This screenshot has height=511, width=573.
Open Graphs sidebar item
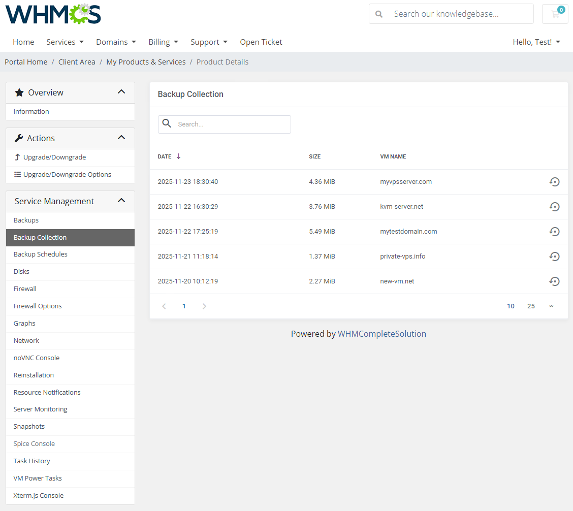tap(70, 323)
